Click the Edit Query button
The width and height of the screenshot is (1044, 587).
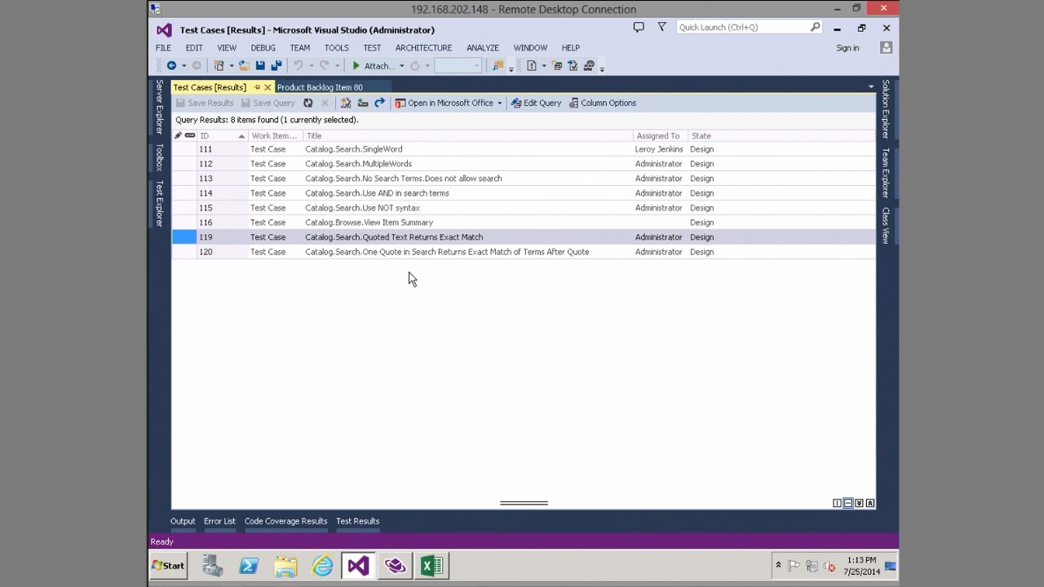click(x=536, y=103)
